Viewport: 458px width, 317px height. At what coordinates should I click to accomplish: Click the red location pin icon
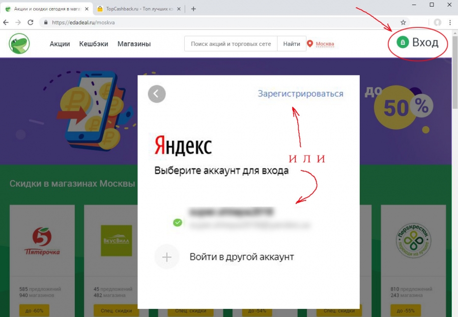(x=310, y=44)
